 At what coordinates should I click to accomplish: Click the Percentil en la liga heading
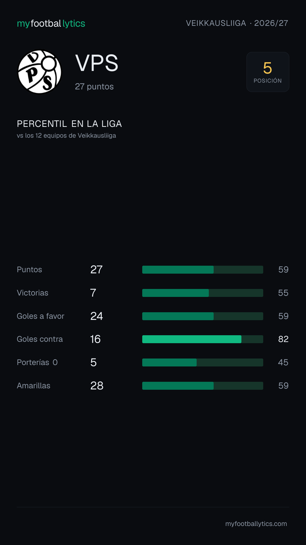pyautogui.click(x=69, y=124)
